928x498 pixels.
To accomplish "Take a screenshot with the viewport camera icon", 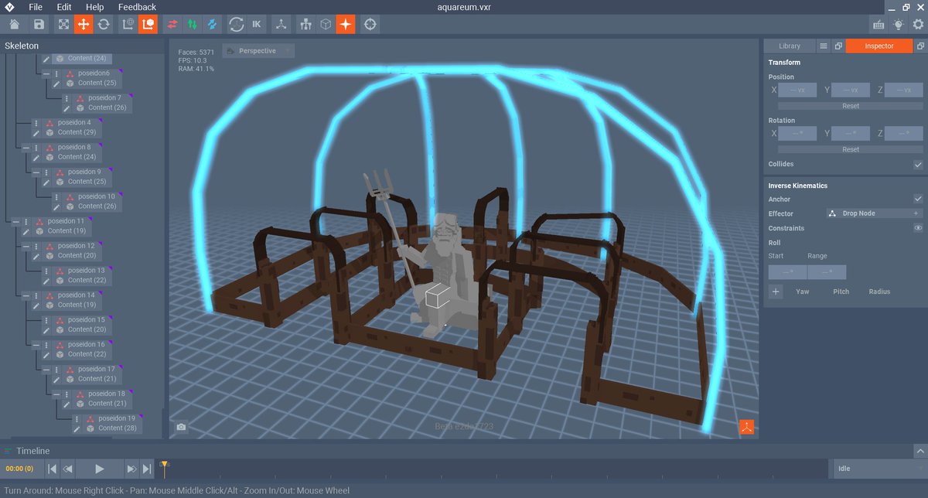I will [181, 427].
